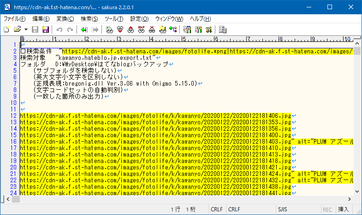The image size is (362, 215).
Task: Open the type settings list icon
Action: coord(187,29)
